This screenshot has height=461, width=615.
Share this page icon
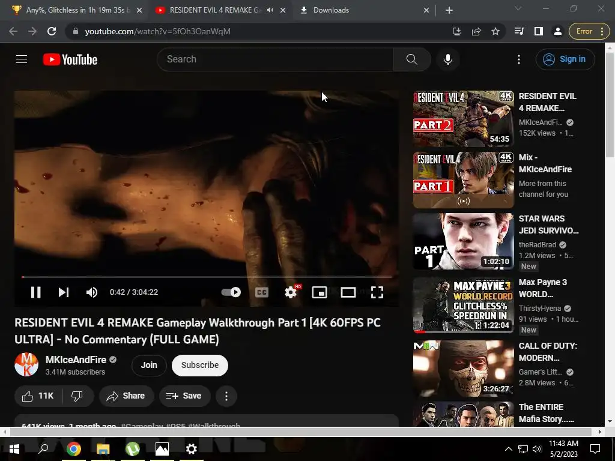pyautogui.click(x=476, y=31)
